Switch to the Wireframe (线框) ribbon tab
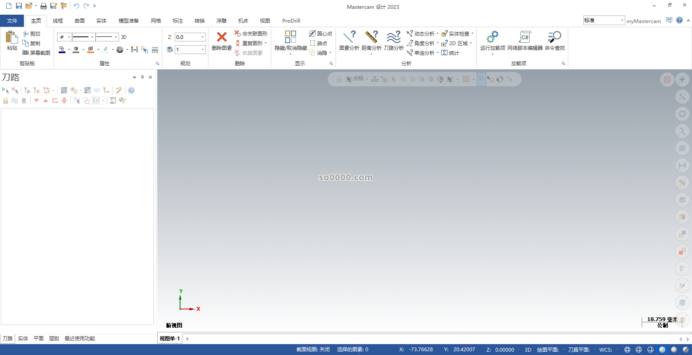The image size is (692, 355). point(58,21)
